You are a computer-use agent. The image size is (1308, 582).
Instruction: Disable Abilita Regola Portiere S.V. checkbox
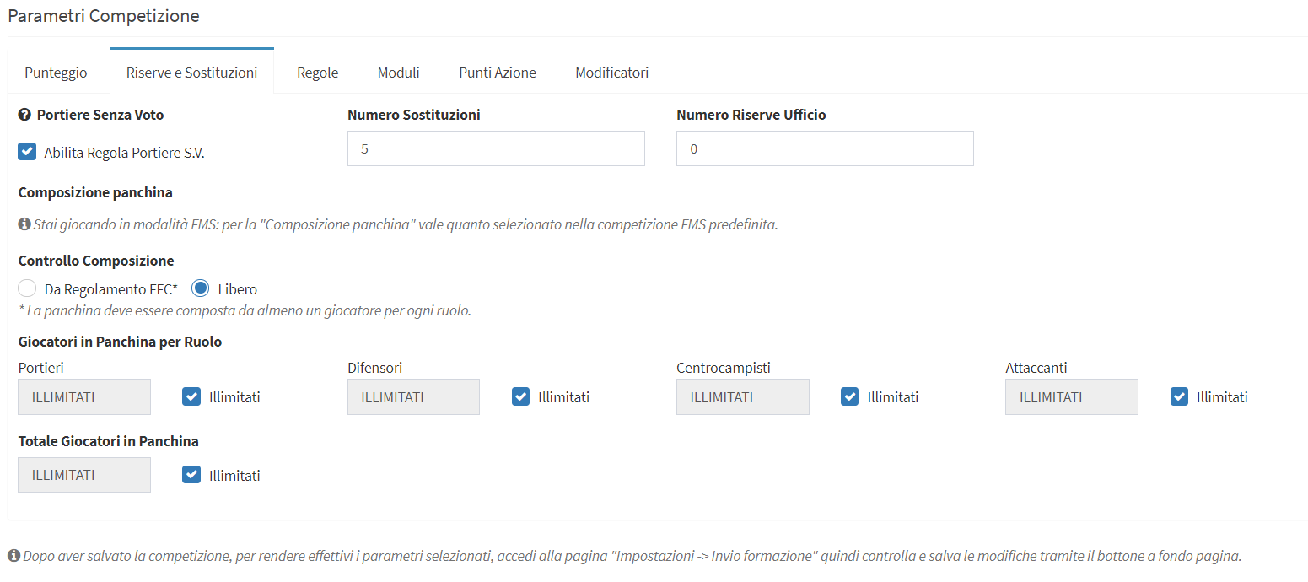pyautogui.click(x=27, y=152)
